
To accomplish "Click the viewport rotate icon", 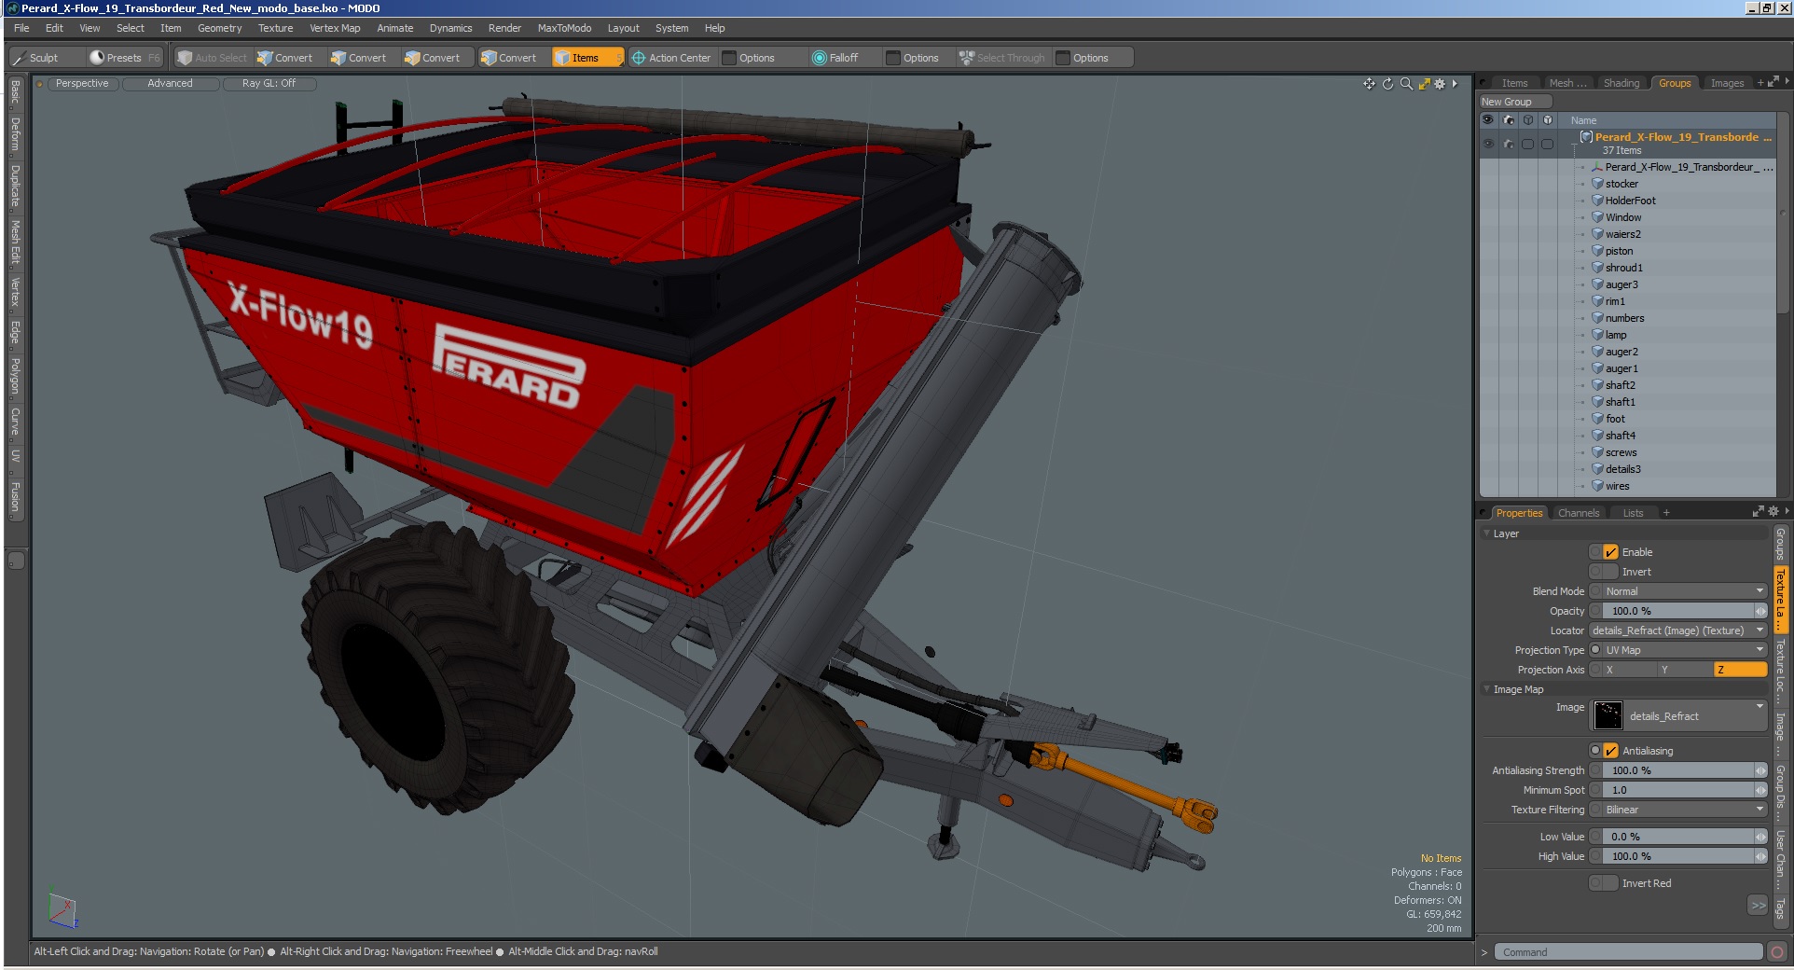I will click(x=1387, y=84).
